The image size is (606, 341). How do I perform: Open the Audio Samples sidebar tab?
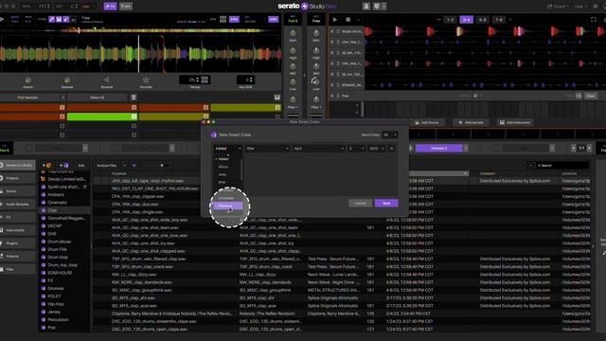[17, 205]
